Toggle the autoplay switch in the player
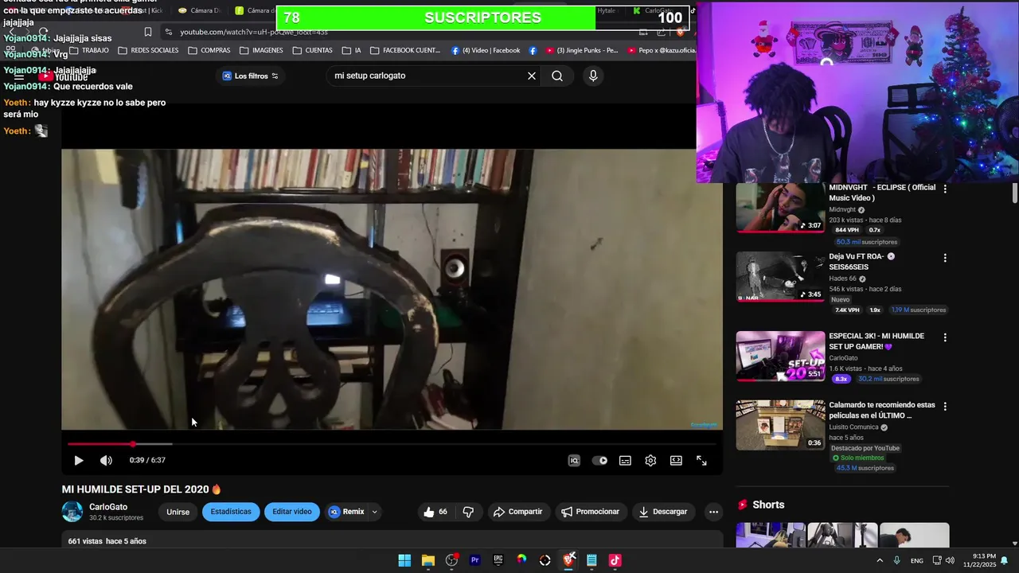 [x=599, y=460]
